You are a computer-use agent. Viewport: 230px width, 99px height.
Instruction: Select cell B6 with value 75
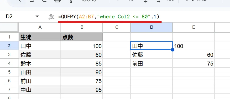click(x=82, y=81)
